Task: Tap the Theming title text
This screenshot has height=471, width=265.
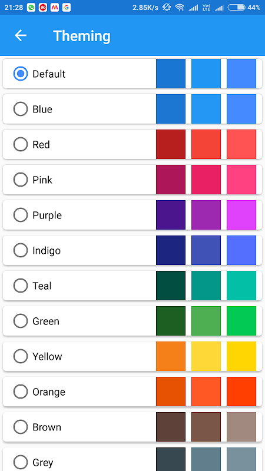Action: pos(82,36)
